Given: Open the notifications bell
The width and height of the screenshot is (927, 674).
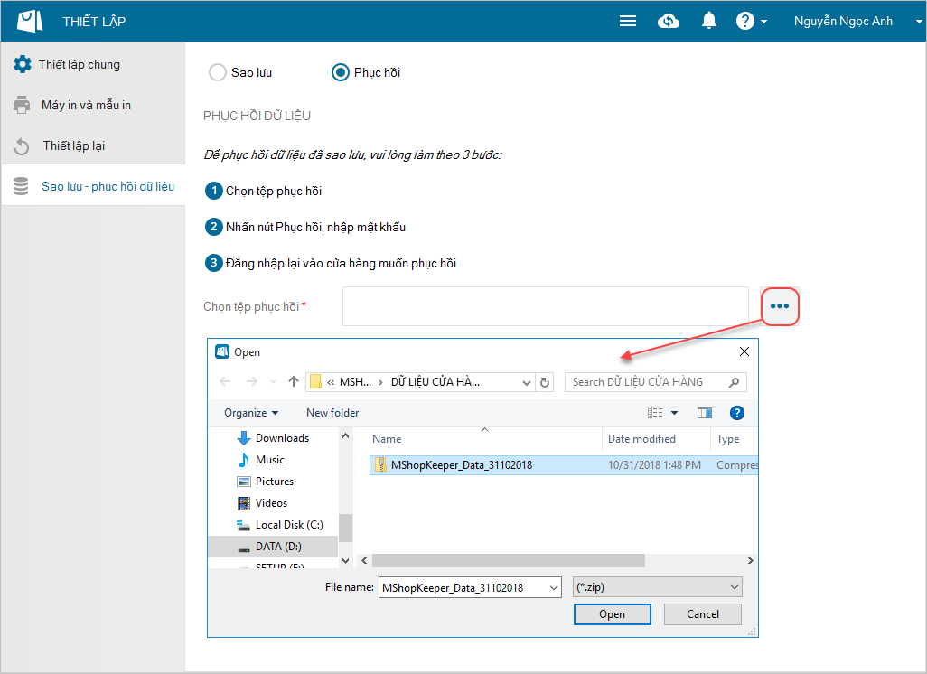Looking at the screenshot, I should (x=709, y=21).
